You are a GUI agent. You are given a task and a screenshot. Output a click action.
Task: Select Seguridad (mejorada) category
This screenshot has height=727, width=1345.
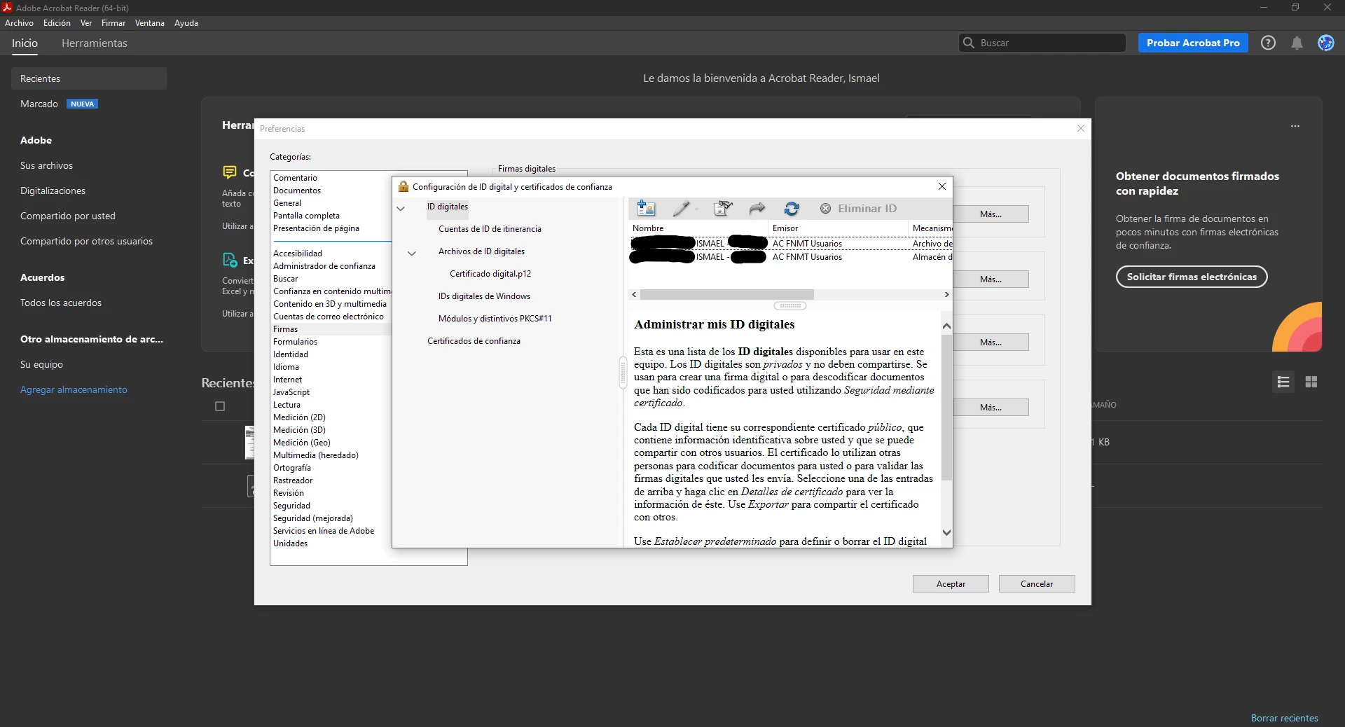point(313,518)
